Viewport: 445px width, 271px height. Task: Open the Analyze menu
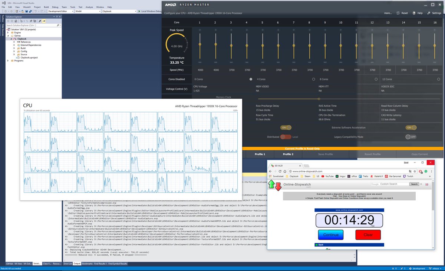[89, 7]
